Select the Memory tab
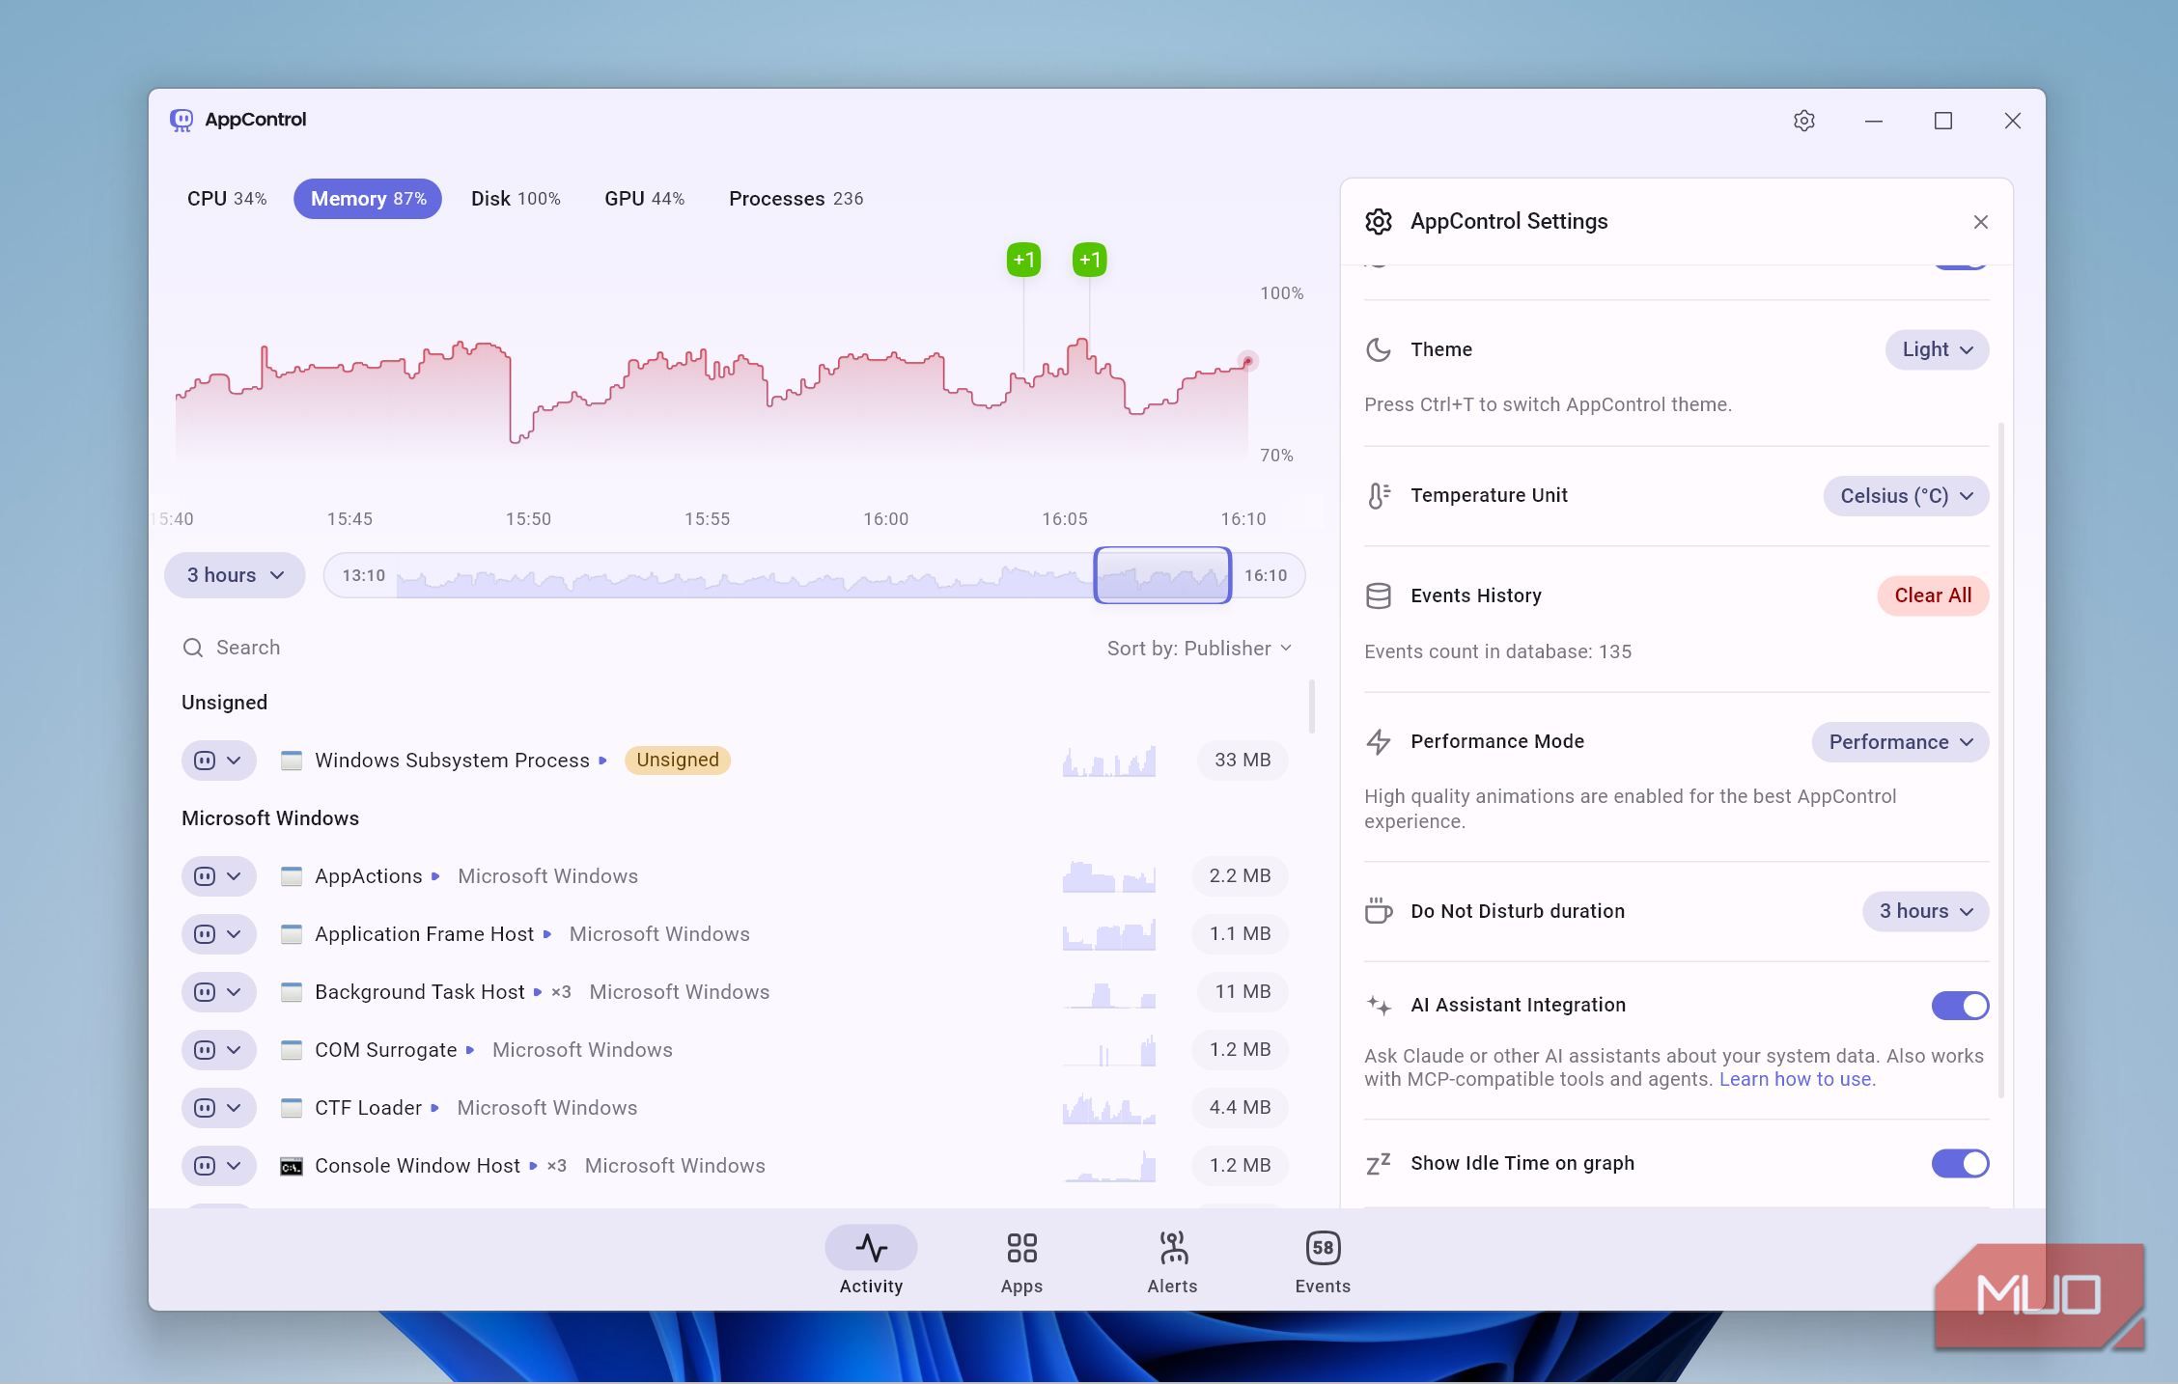The width and height of the screenshot is (2178, 1384). 368,199
